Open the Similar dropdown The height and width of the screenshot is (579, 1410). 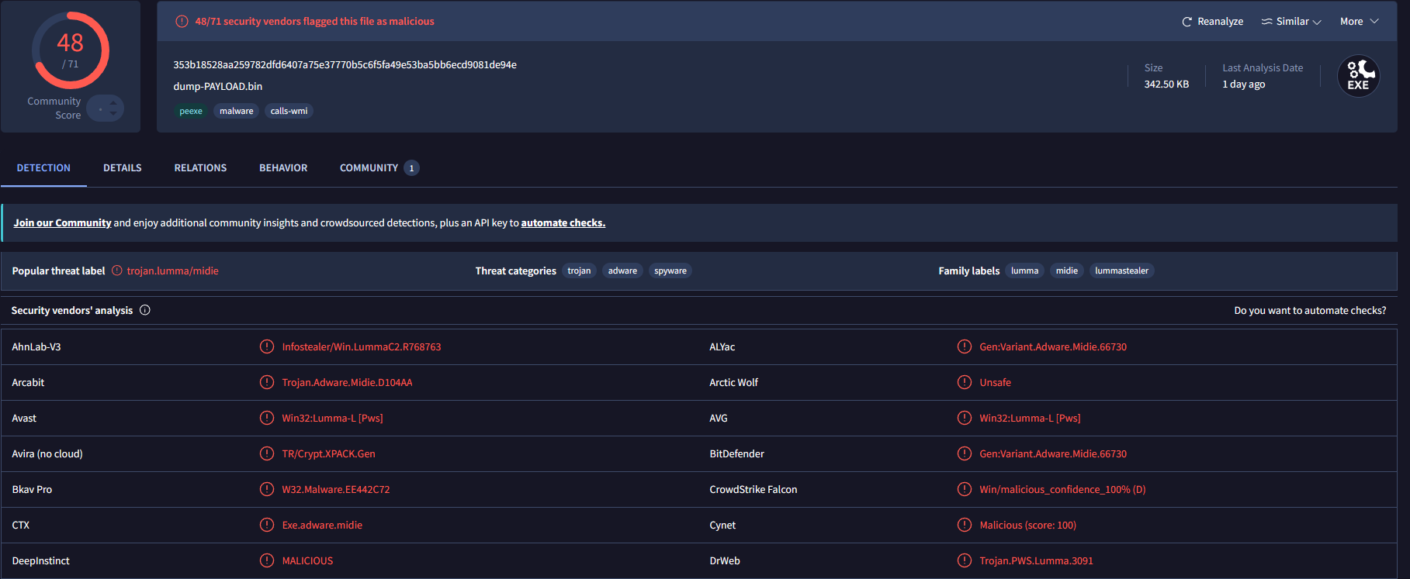point(1291,22)
